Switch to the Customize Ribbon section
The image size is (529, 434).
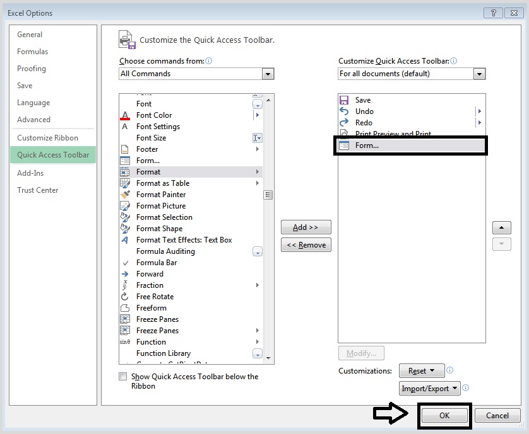coord(47,137)
